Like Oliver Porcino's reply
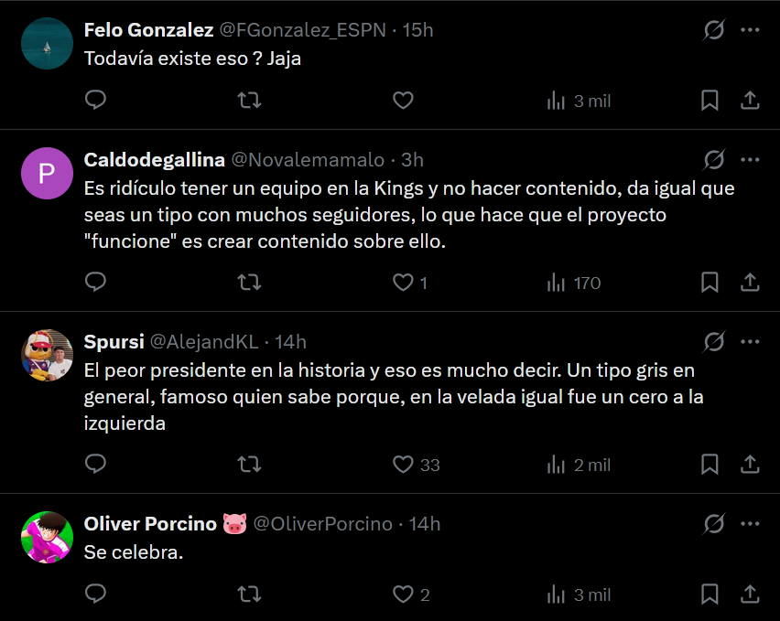The width and height of the screenshot is (780, 621). pos(403,594)
